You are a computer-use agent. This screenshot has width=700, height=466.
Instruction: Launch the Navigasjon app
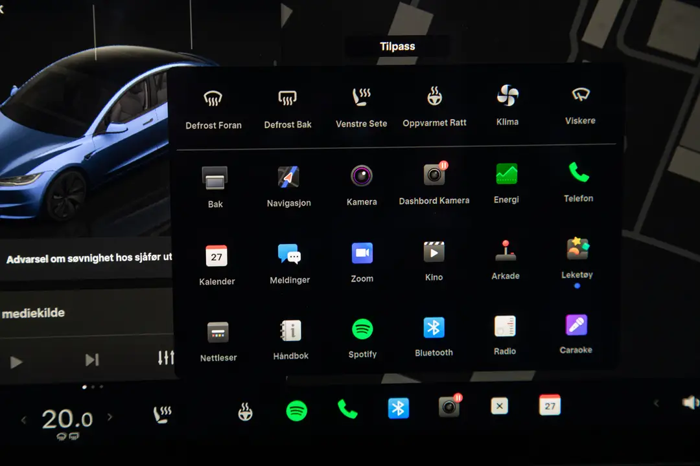click(x=288, y=176)
